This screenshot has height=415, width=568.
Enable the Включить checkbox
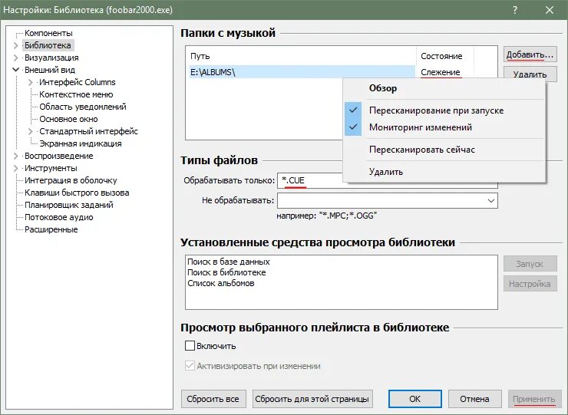click(x=190, y=346)
